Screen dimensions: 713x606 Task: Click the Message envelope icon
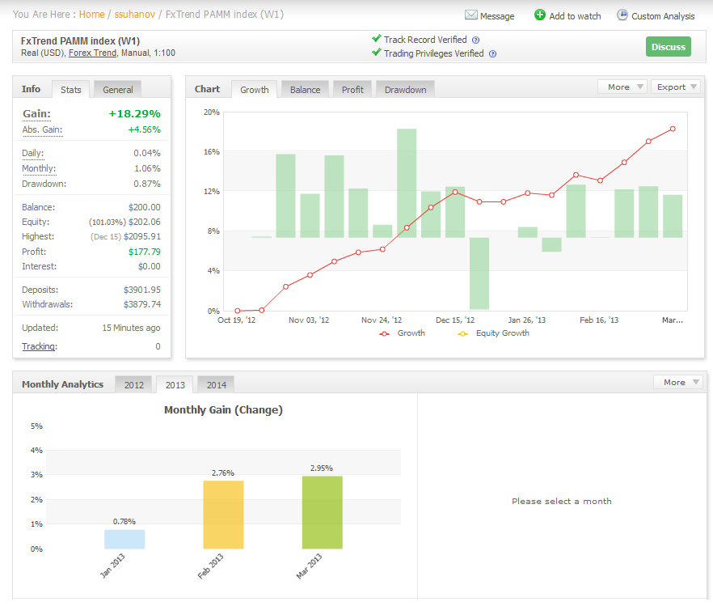(471, 15)
